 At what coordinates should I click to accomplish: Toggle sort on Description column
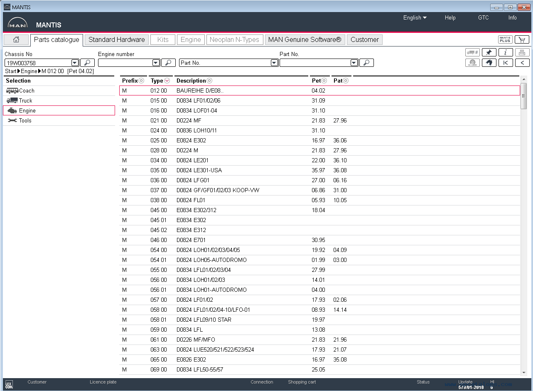209,81
